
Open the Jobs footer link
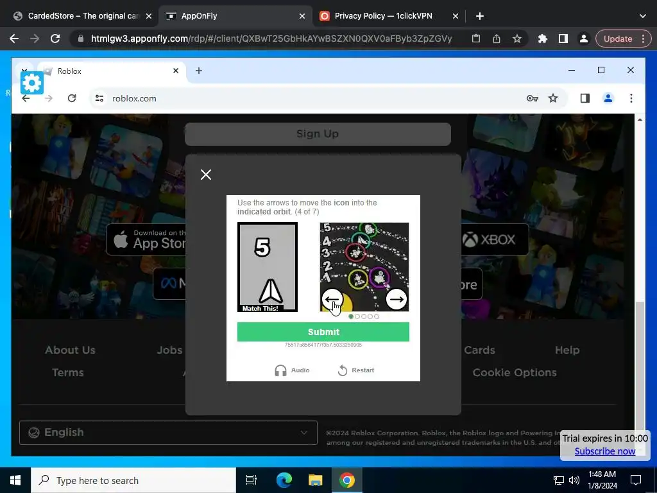click(x=169, y=350)
